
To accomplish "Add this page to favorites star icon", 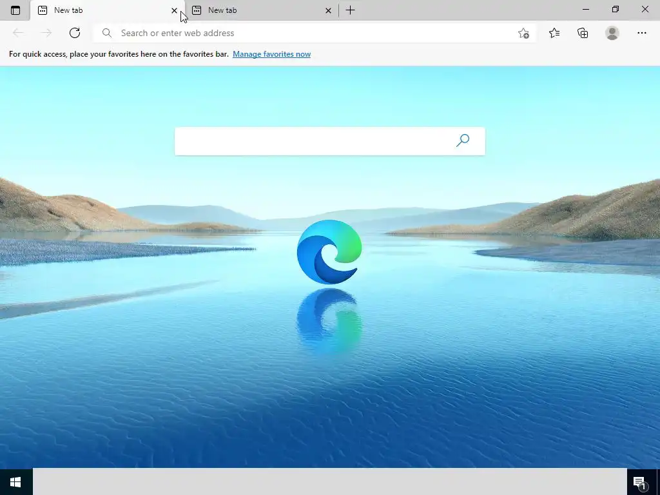I will click(523, 33).
